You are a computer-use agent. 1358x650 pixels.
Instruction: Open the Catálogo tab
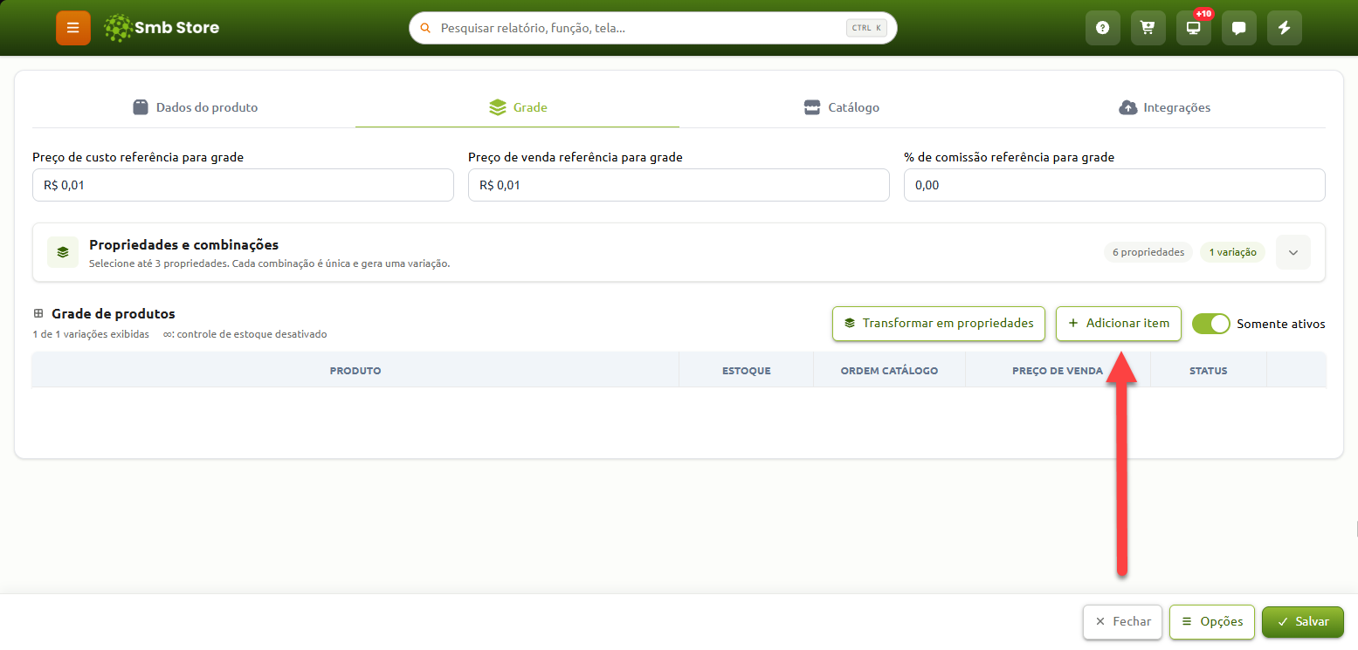point(841,107)
